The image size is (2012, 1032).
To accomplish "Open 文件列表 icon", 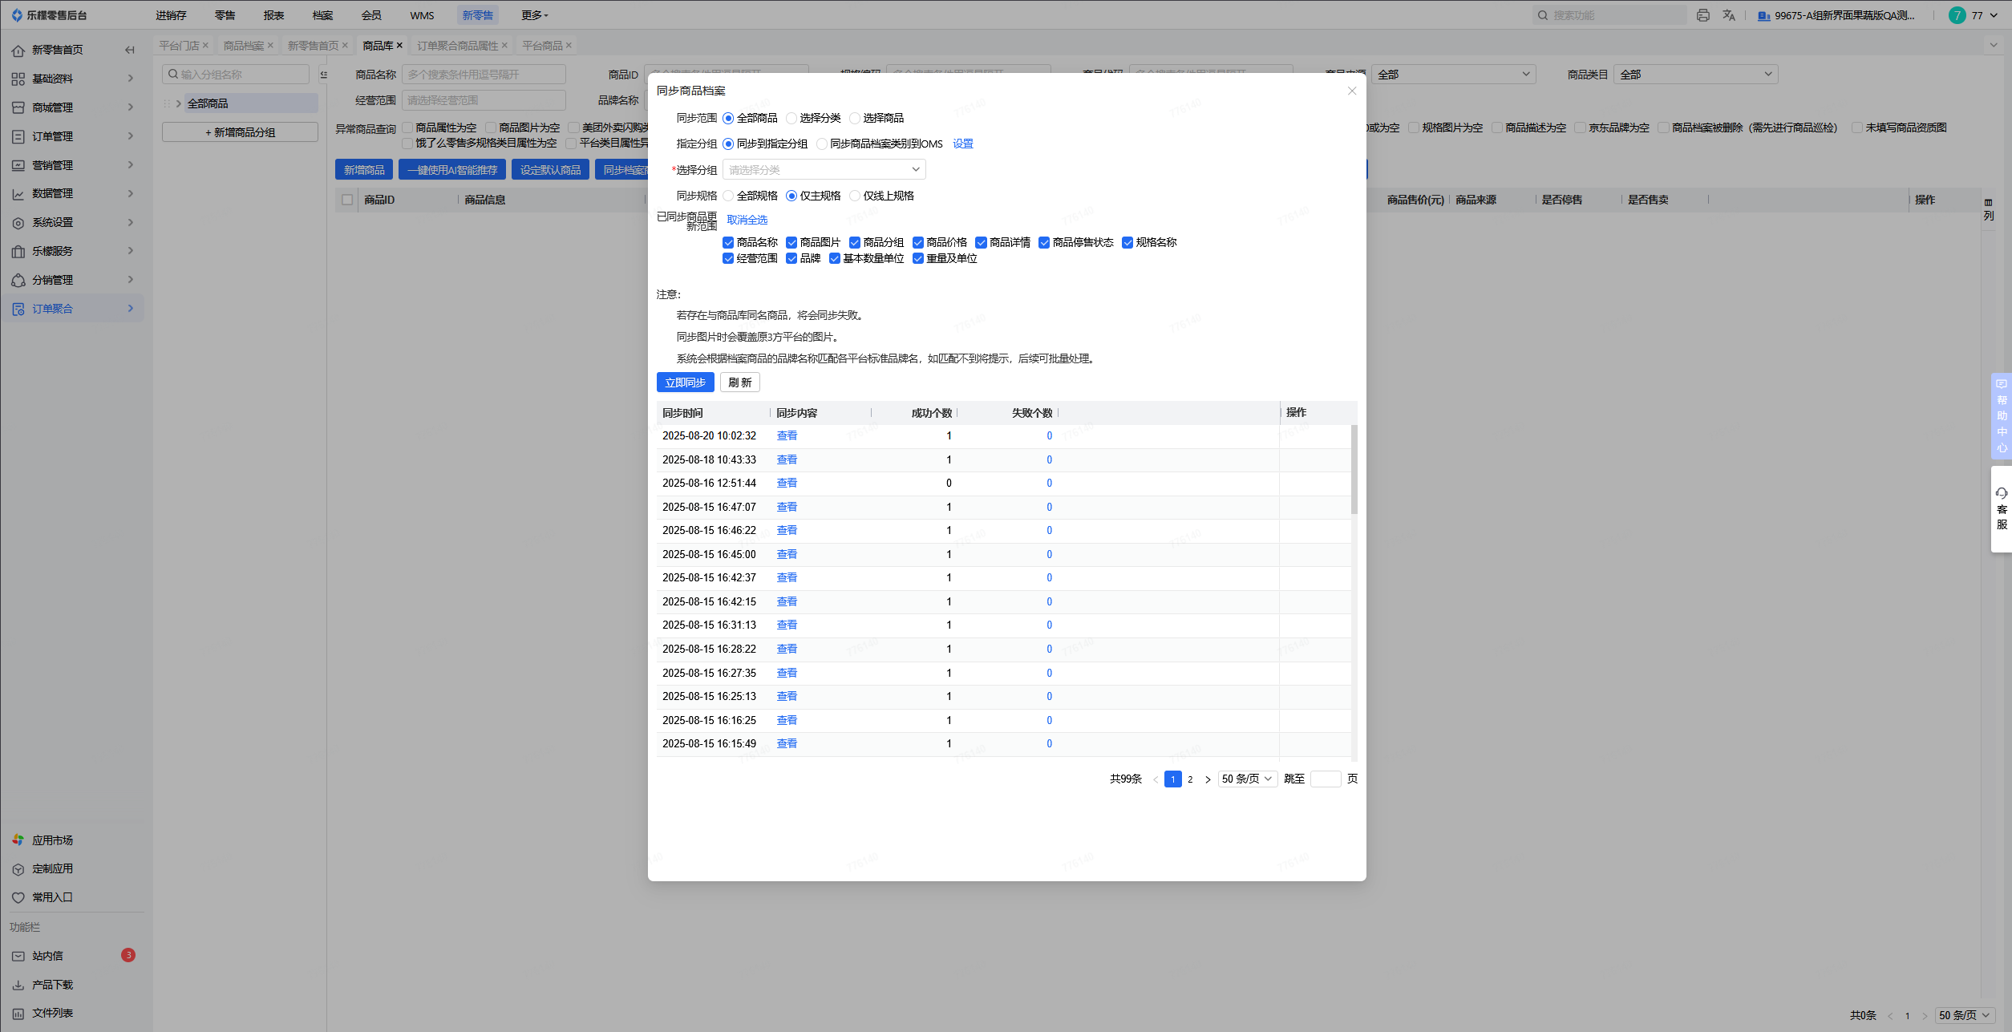I will point(18,1014).
